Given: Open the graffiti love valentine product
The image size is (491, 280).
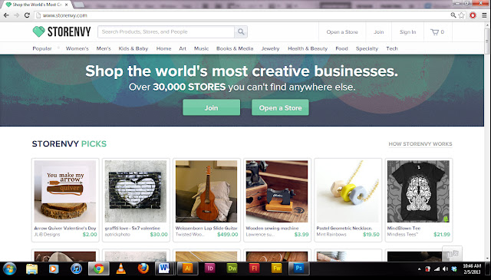Looking at the screenshot, I should tap(136, 199).
